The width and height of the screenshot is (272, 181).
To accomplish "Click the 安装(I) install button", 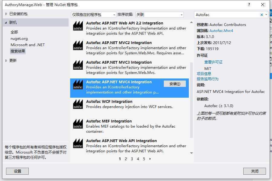I will (x=175, y=84).
